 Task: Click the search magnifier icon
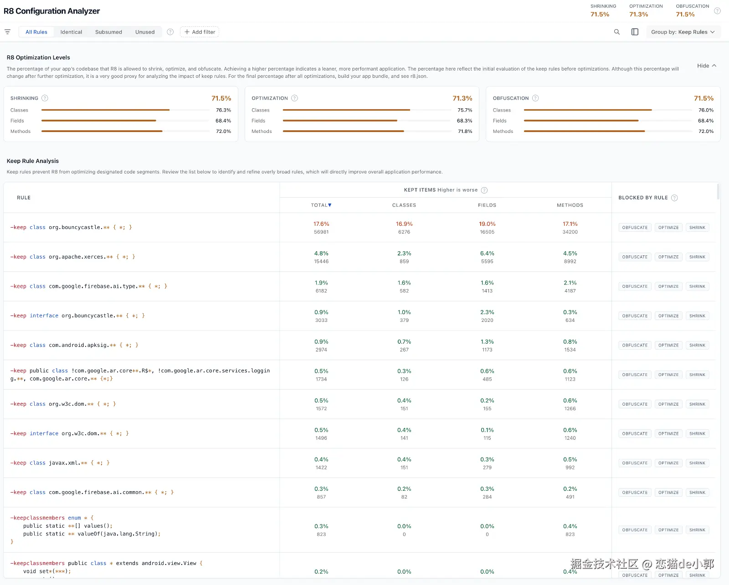click(x=617, y=32)
